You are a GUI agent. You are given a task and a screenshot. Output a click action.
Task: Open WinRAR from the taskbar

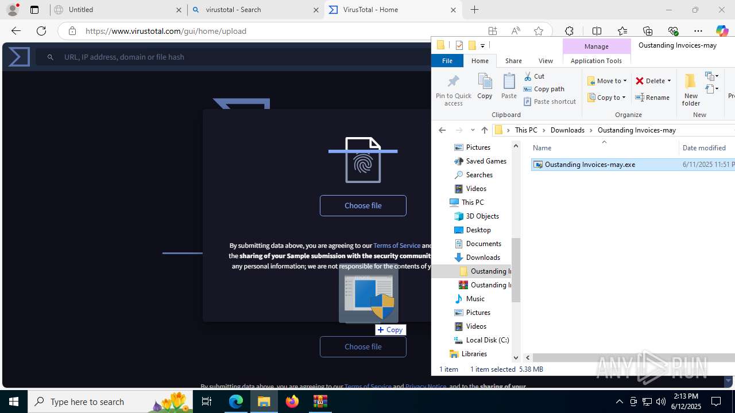[320, 402]
